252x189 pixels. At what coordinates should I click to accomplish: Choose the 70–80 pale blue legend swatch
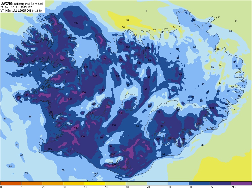pos(157,183)
